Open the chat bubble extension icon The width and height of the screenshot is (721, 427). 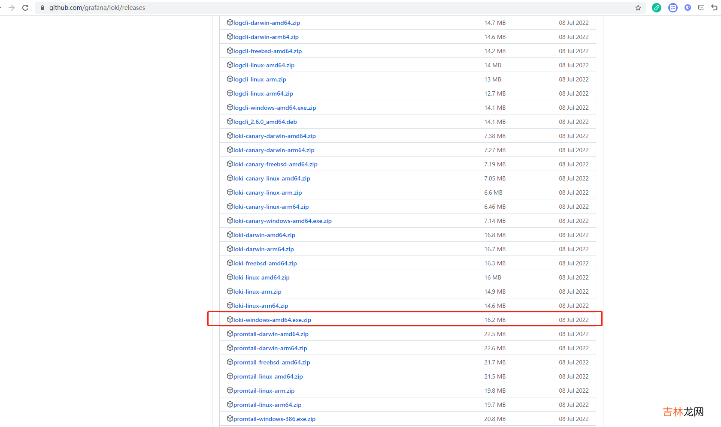(701, 8)
